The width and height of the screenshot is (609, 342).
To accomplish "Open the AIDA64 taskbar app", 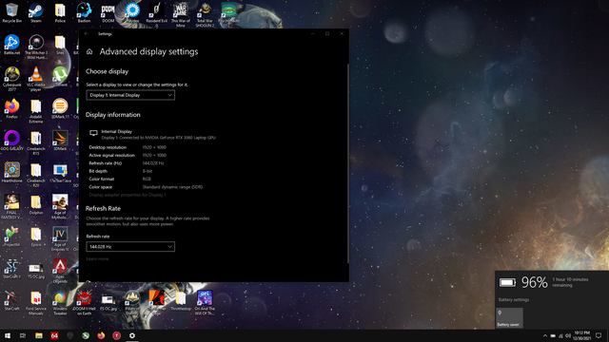I will click(54, 335).
